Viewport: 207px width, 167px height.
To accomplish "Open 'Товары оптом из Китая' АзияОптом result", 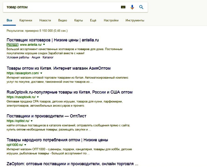I will click(58, 68).
